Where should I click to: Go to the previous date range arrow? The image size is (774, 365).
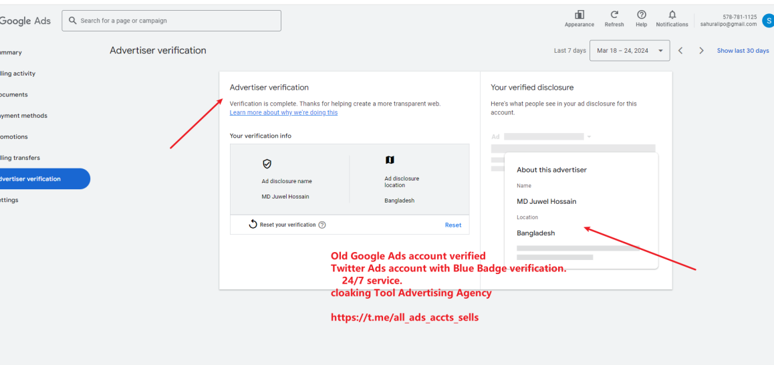coord(680,50)
